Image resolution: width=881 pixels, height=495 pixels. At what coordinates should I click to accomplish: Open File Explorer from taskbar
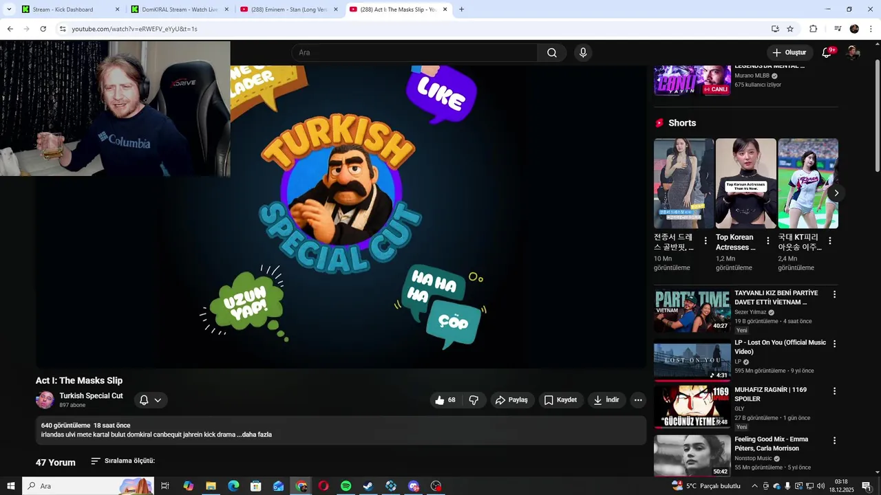tap(211, 486)
